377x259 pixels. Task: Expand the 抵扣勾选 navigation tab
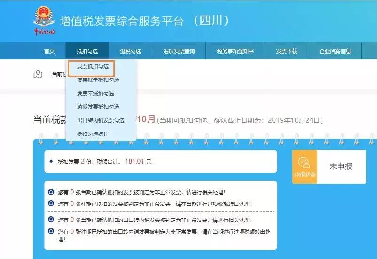click(87, 51)
